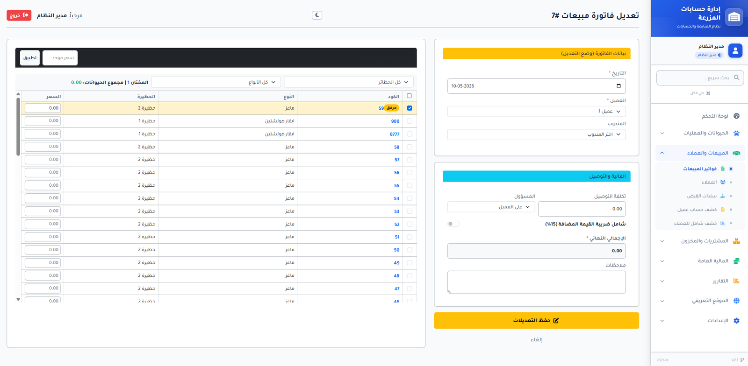Click apply (تطبيق) button
This screenshot has height=366, width=748.
(x=30, y=58)
